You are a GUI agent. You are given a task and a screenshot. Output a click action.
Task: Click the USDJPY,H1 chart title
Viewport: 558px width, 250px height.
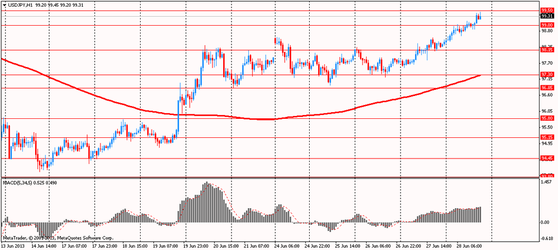20,6
